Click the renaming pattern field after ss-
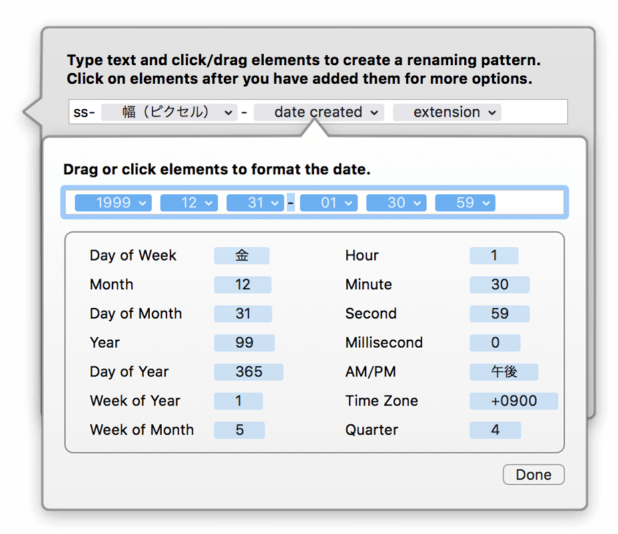618x534 pixels. pos(534,112)
